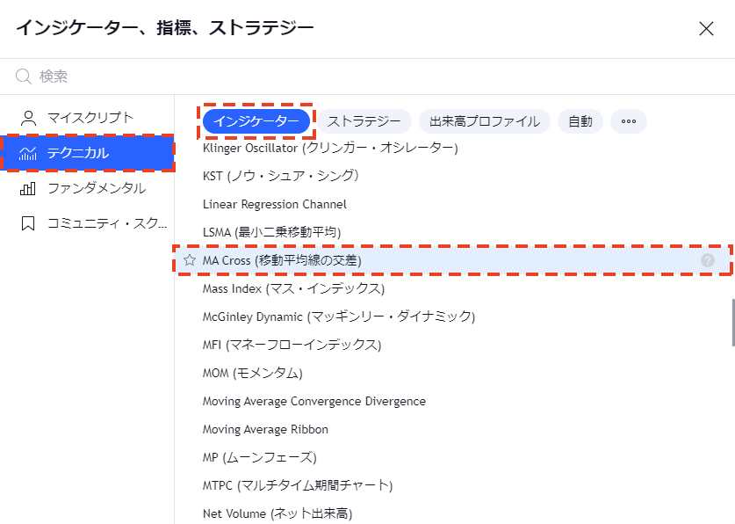Click the search magnifier icon
The width and height of the screenshot is (735, 524).
point(23,76)
